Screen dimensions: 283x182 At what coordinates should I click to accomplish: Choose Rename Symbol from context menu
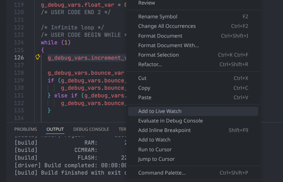193,17
